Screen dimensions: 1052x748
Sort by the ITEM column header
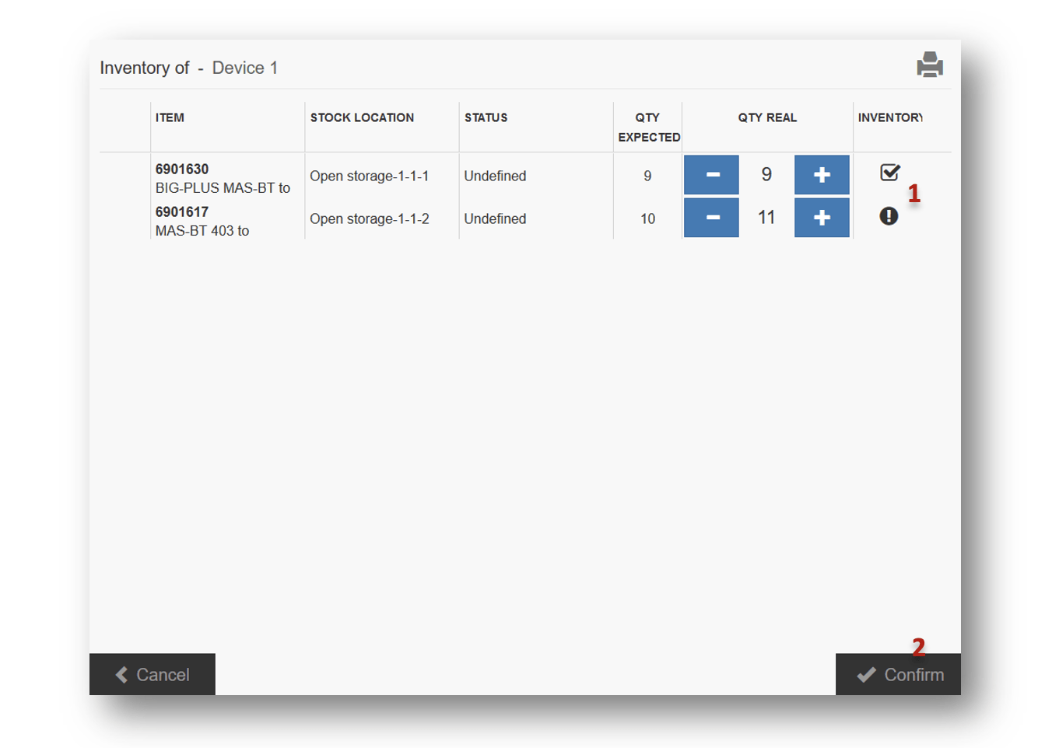coord(170,117)
